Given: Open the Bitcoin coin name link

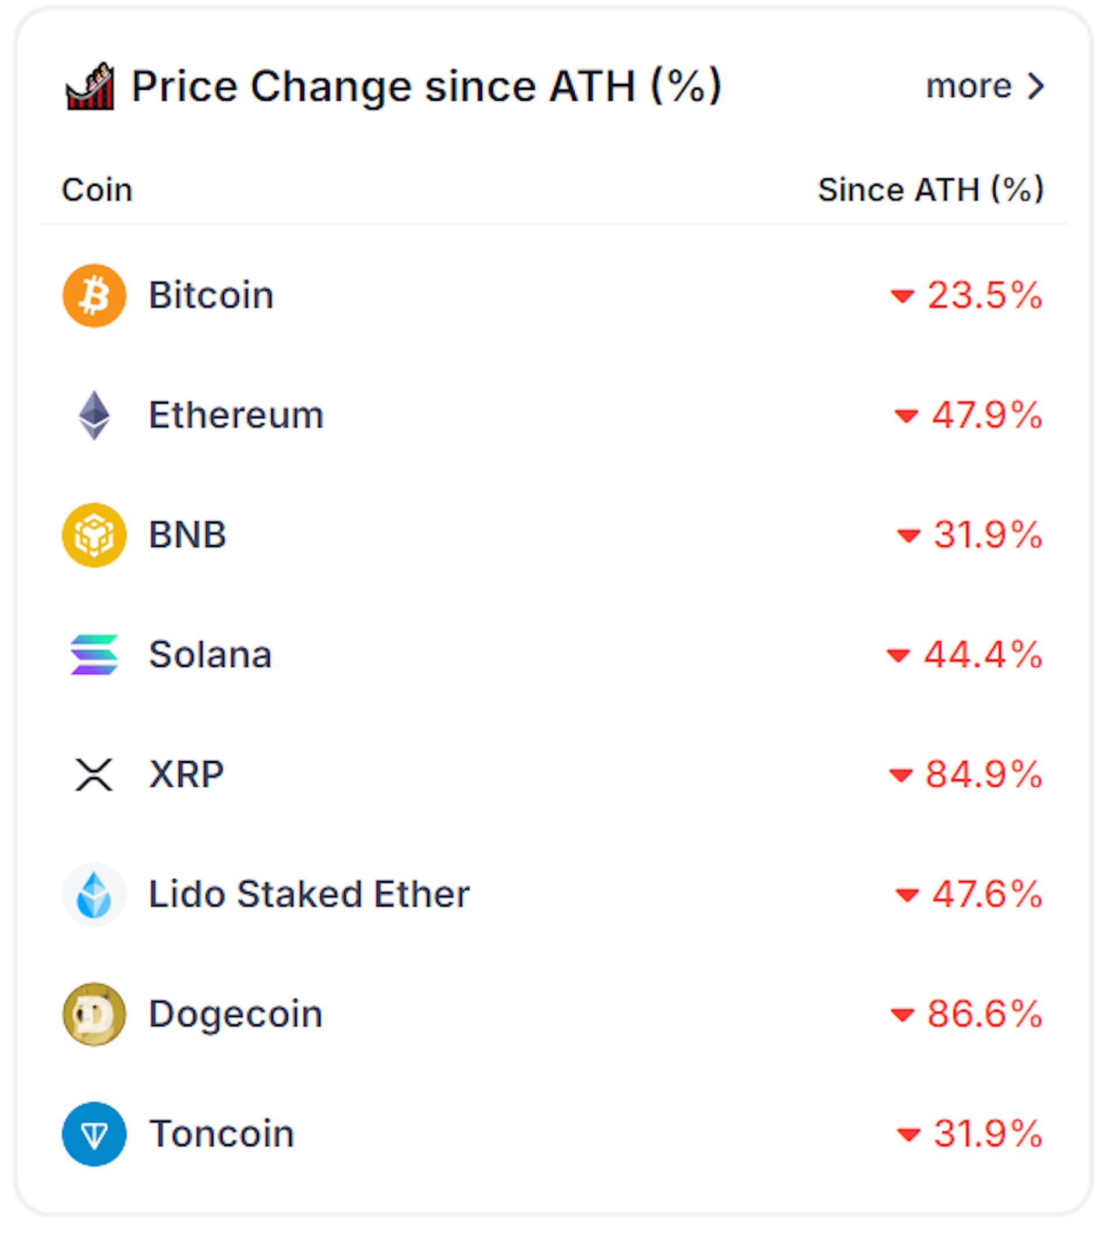Looking at the screenshot, I should tap(211, 296).
